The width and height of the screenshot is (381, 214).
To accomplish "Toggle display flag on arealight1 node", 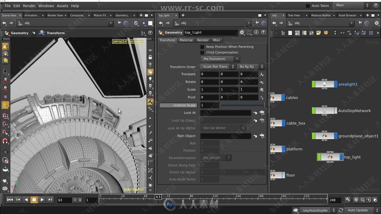I will point(336,84).
